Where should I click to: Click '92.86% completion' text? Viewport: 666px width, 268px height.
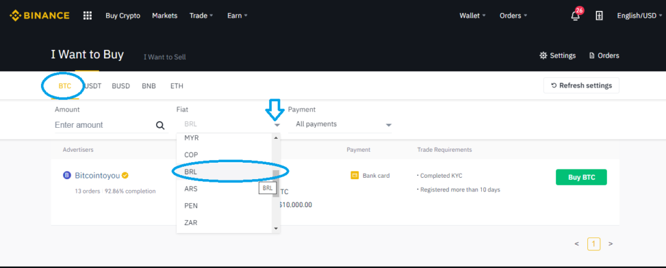tap(129, 191)
